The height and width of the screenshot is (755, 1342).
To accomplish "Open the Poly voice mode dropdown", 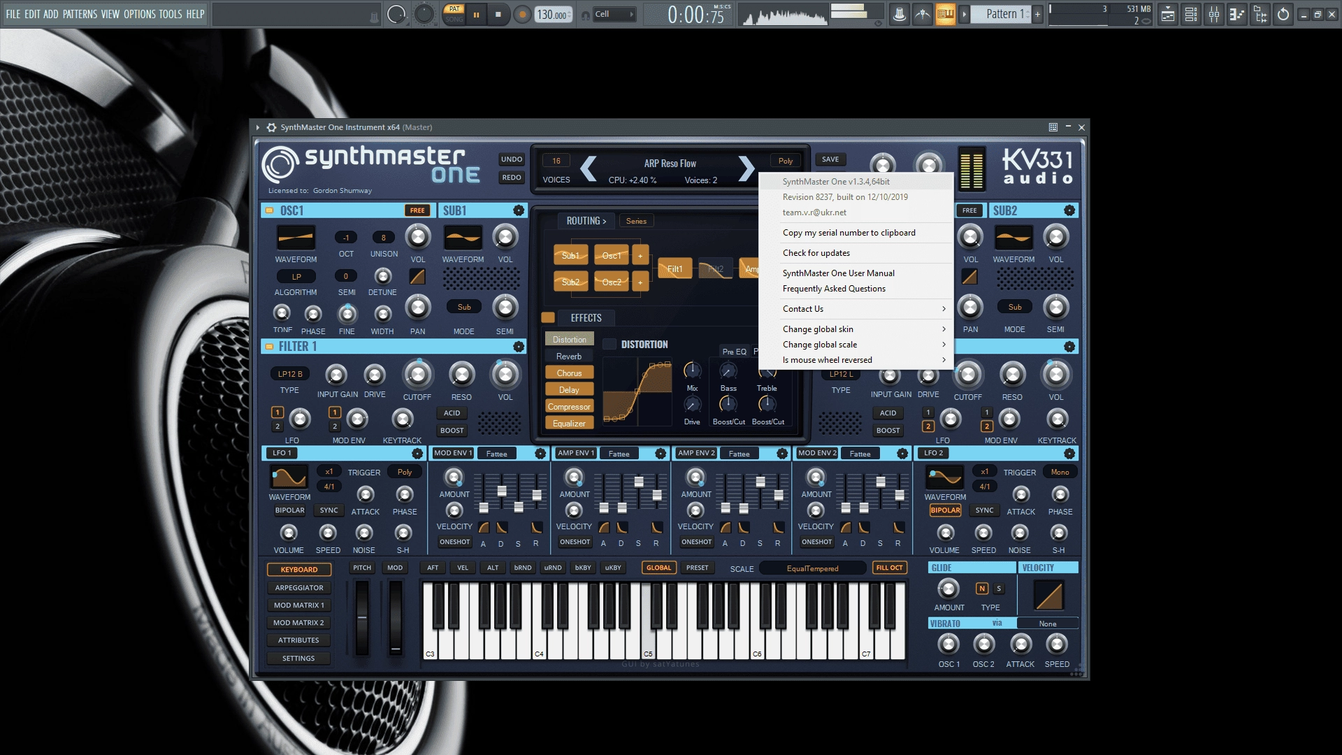I will point(786,161).
